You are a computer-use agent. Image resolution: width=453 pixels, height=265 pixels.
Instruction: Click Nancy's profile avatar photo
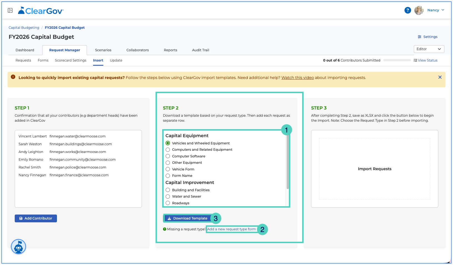tap(419, 10)
